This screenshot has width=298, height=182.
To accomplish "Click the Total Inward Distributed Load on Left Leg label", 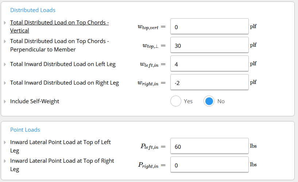I will (63, 64).
